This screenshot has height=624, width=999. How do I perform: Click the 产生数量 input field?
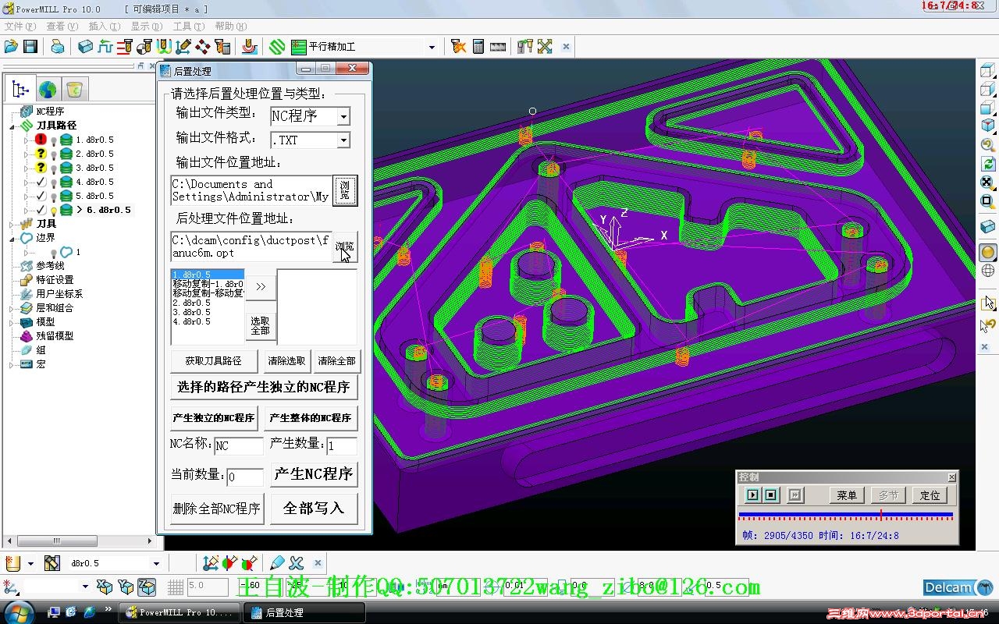pyautogui.click(x=342, y=446)
